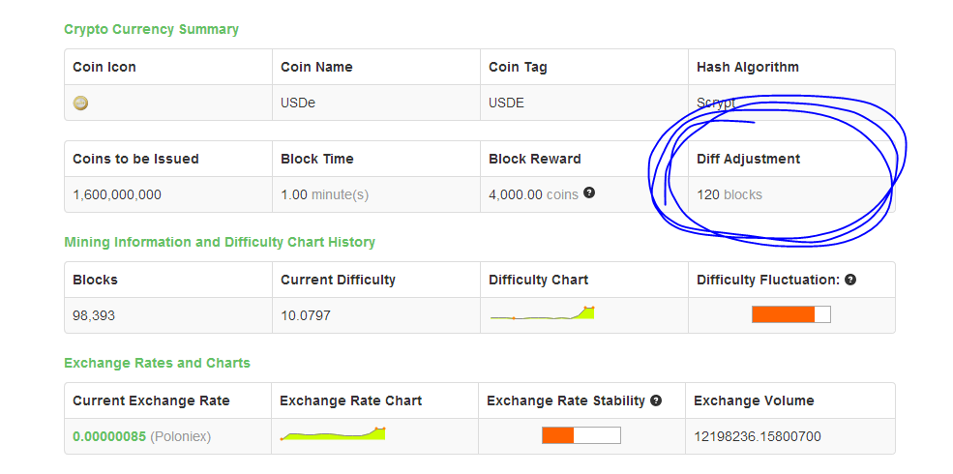The height and width of the screenshot is (474, 953).
Task: Select the 1,600,000,000 coins issued value
Action: click(x=117, y=195)
